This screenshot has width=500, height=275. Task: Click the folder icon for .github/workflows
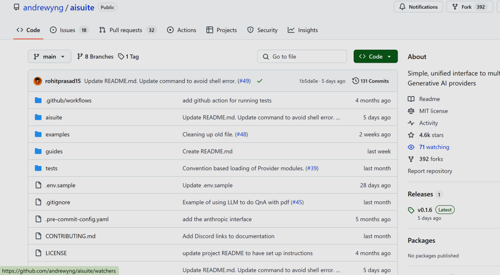(x=38, y=100)
